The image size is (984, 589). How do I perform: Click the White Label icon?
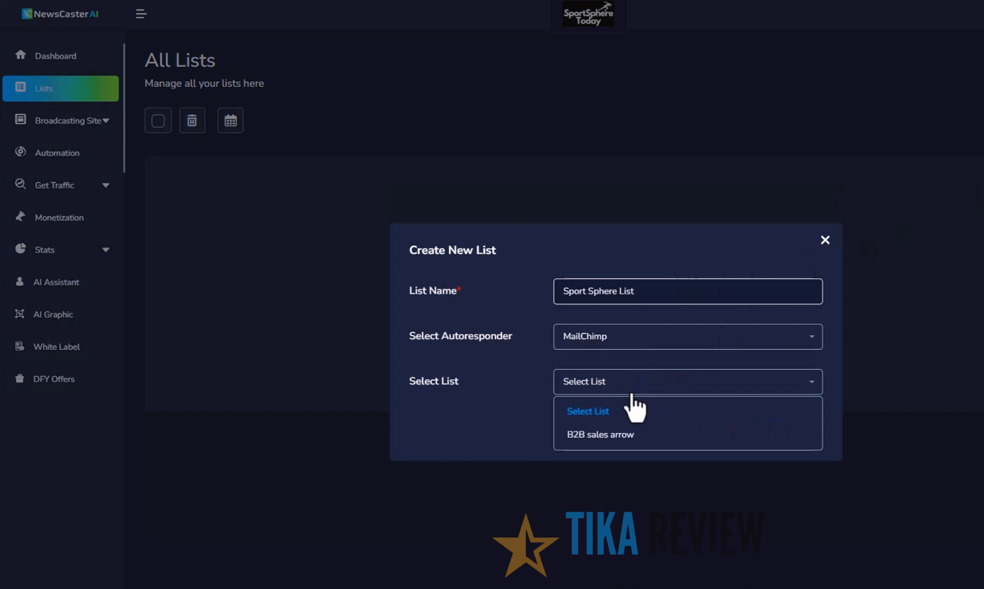pyautogui.click(x=20, y=346)
